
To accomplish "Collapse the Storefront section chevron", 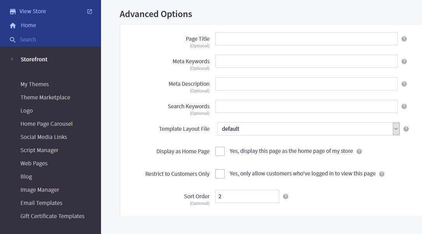I will click(11, 59).
